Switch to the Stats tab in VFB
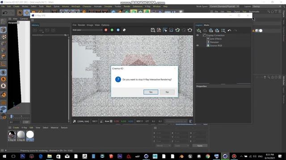This screenshot has width=286, height=160. point(206,25)
